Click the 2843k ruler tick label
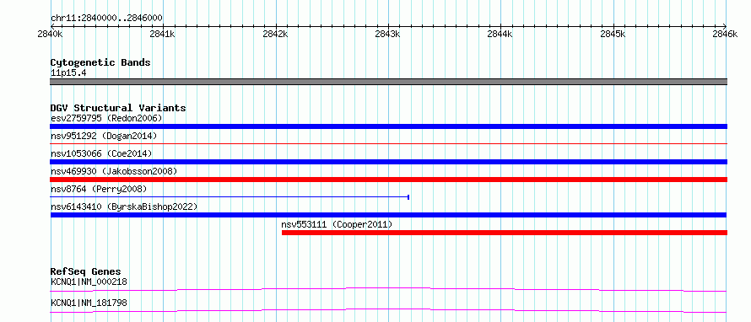 pos(388,34)
